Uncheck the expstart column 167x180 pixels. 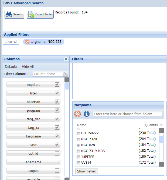coord(57,84)
